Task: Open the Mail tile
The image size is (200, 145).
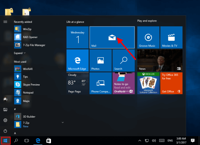Action: coord(112,37)
